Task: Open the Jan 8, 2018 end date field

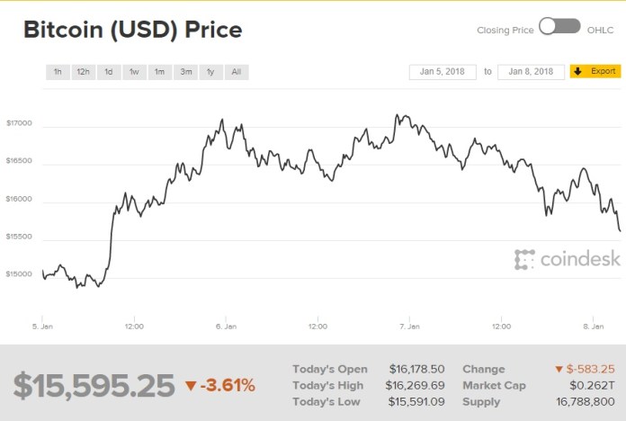Action: tap(531, 71)
